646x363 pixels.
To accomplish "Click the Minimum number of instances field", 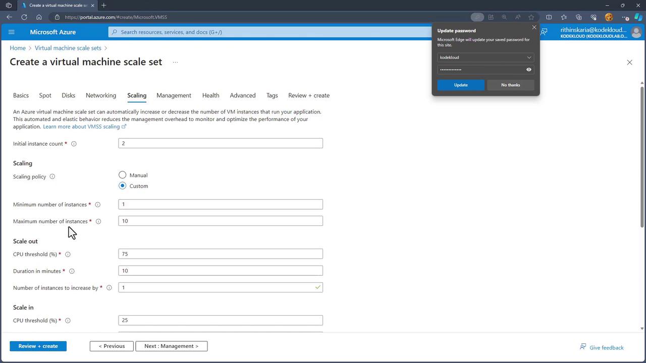I will (x=221, y=204).
